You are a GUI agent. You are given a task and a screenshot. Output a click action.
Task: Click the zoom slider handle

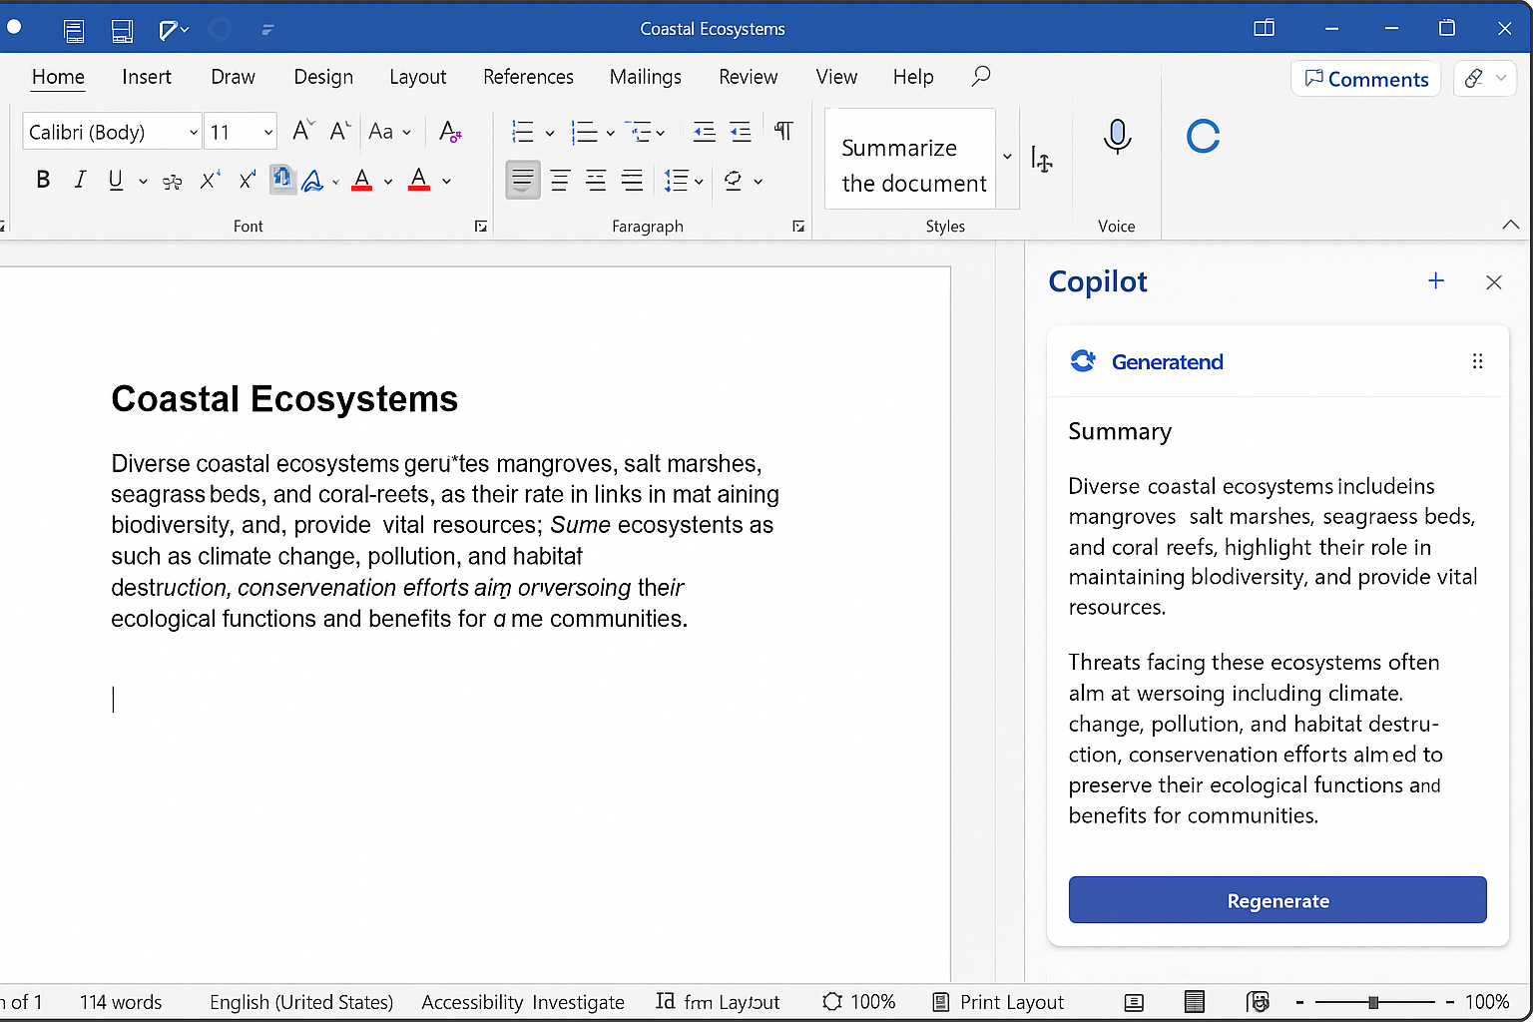click(x=1373, y=1002)
